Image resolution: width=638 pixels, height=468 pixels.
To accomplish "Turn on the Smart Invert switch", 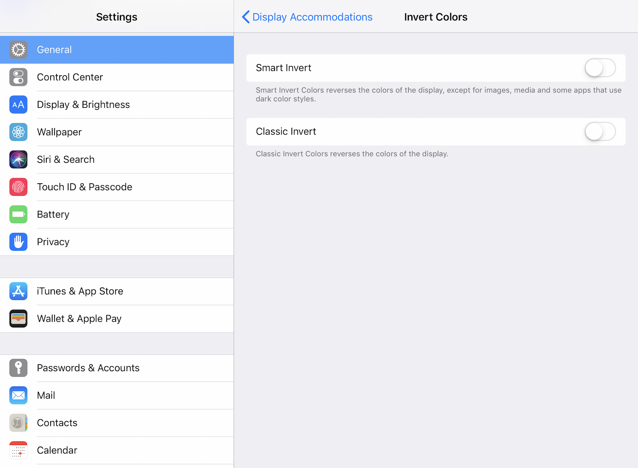I will pos(600,68).
